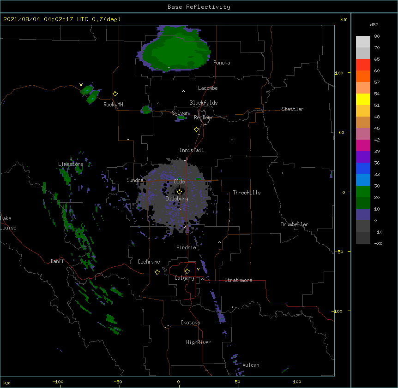398x388 pixels.
Task: Click the Drumheller label
Action: pos(295,224)
